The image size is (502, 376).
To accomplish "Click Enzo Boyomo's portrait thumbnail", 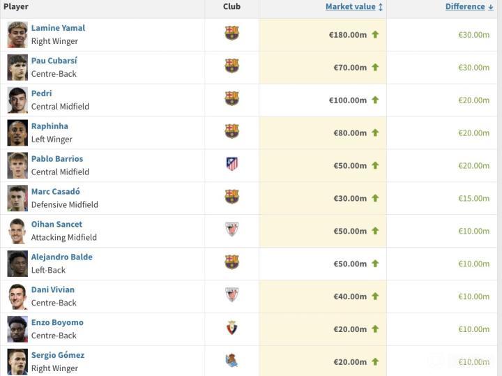I will click(x=17, y=329).
